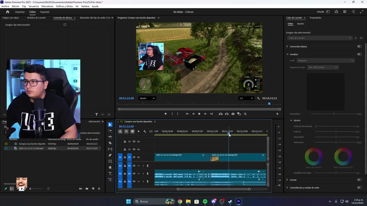Screen dimensions: 367x206
Task: Click the Saturación slider handle
Action: (336, 142)
